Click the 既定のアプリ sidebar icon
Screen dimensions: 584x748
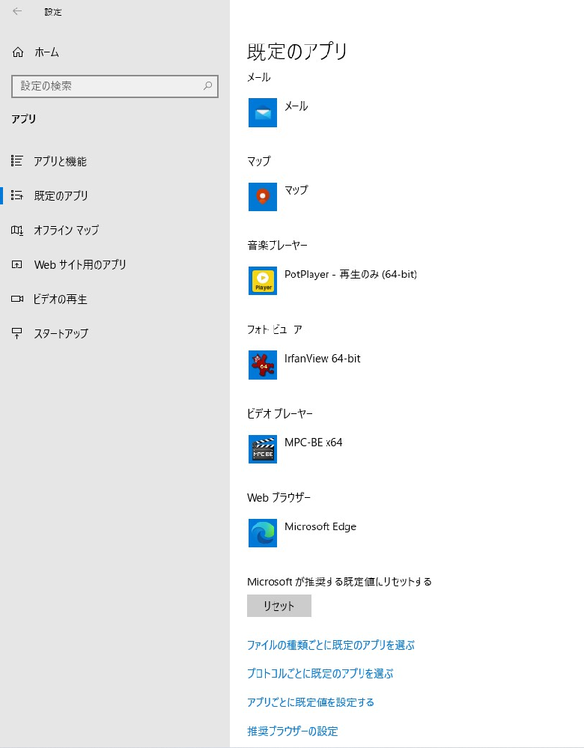[x=17, y=195]
